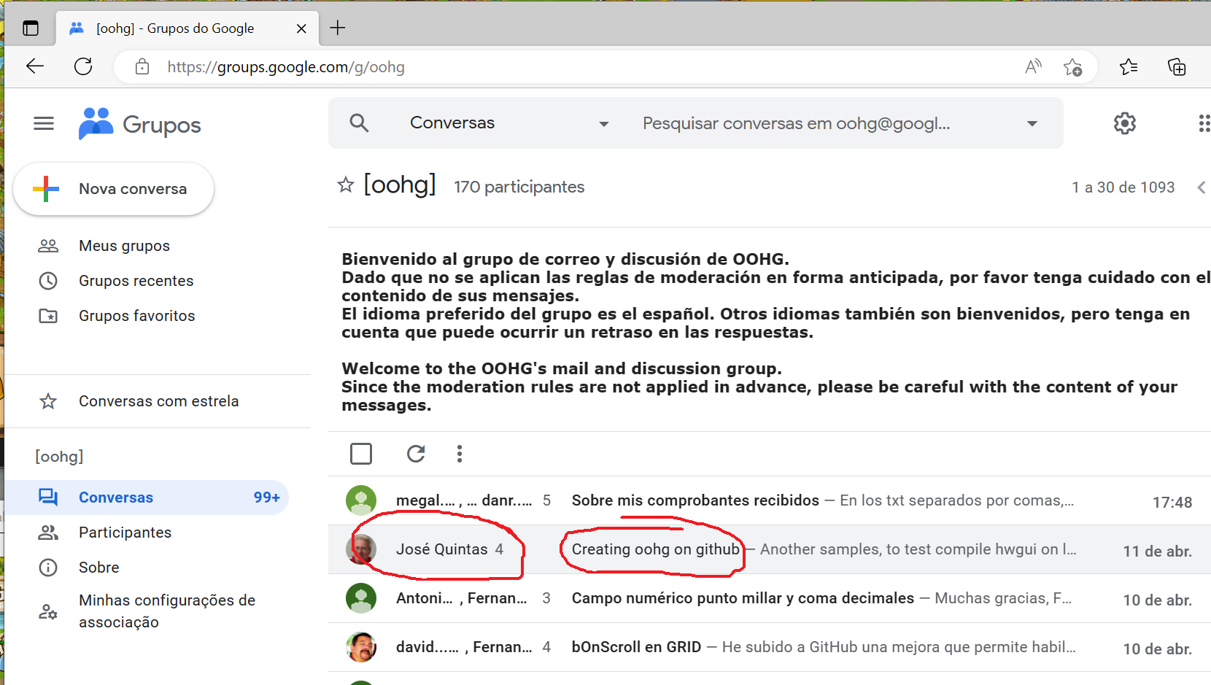This screenshot has height=685, width=1211.
Task: Click José Quintas's avatar photo
Action: (x=361, y=549)
